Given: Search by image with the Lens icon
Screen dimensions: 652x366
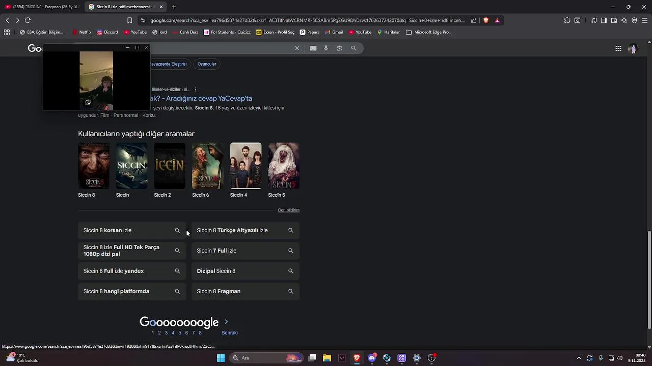Looking at the screenshot, I should (339, 48).
